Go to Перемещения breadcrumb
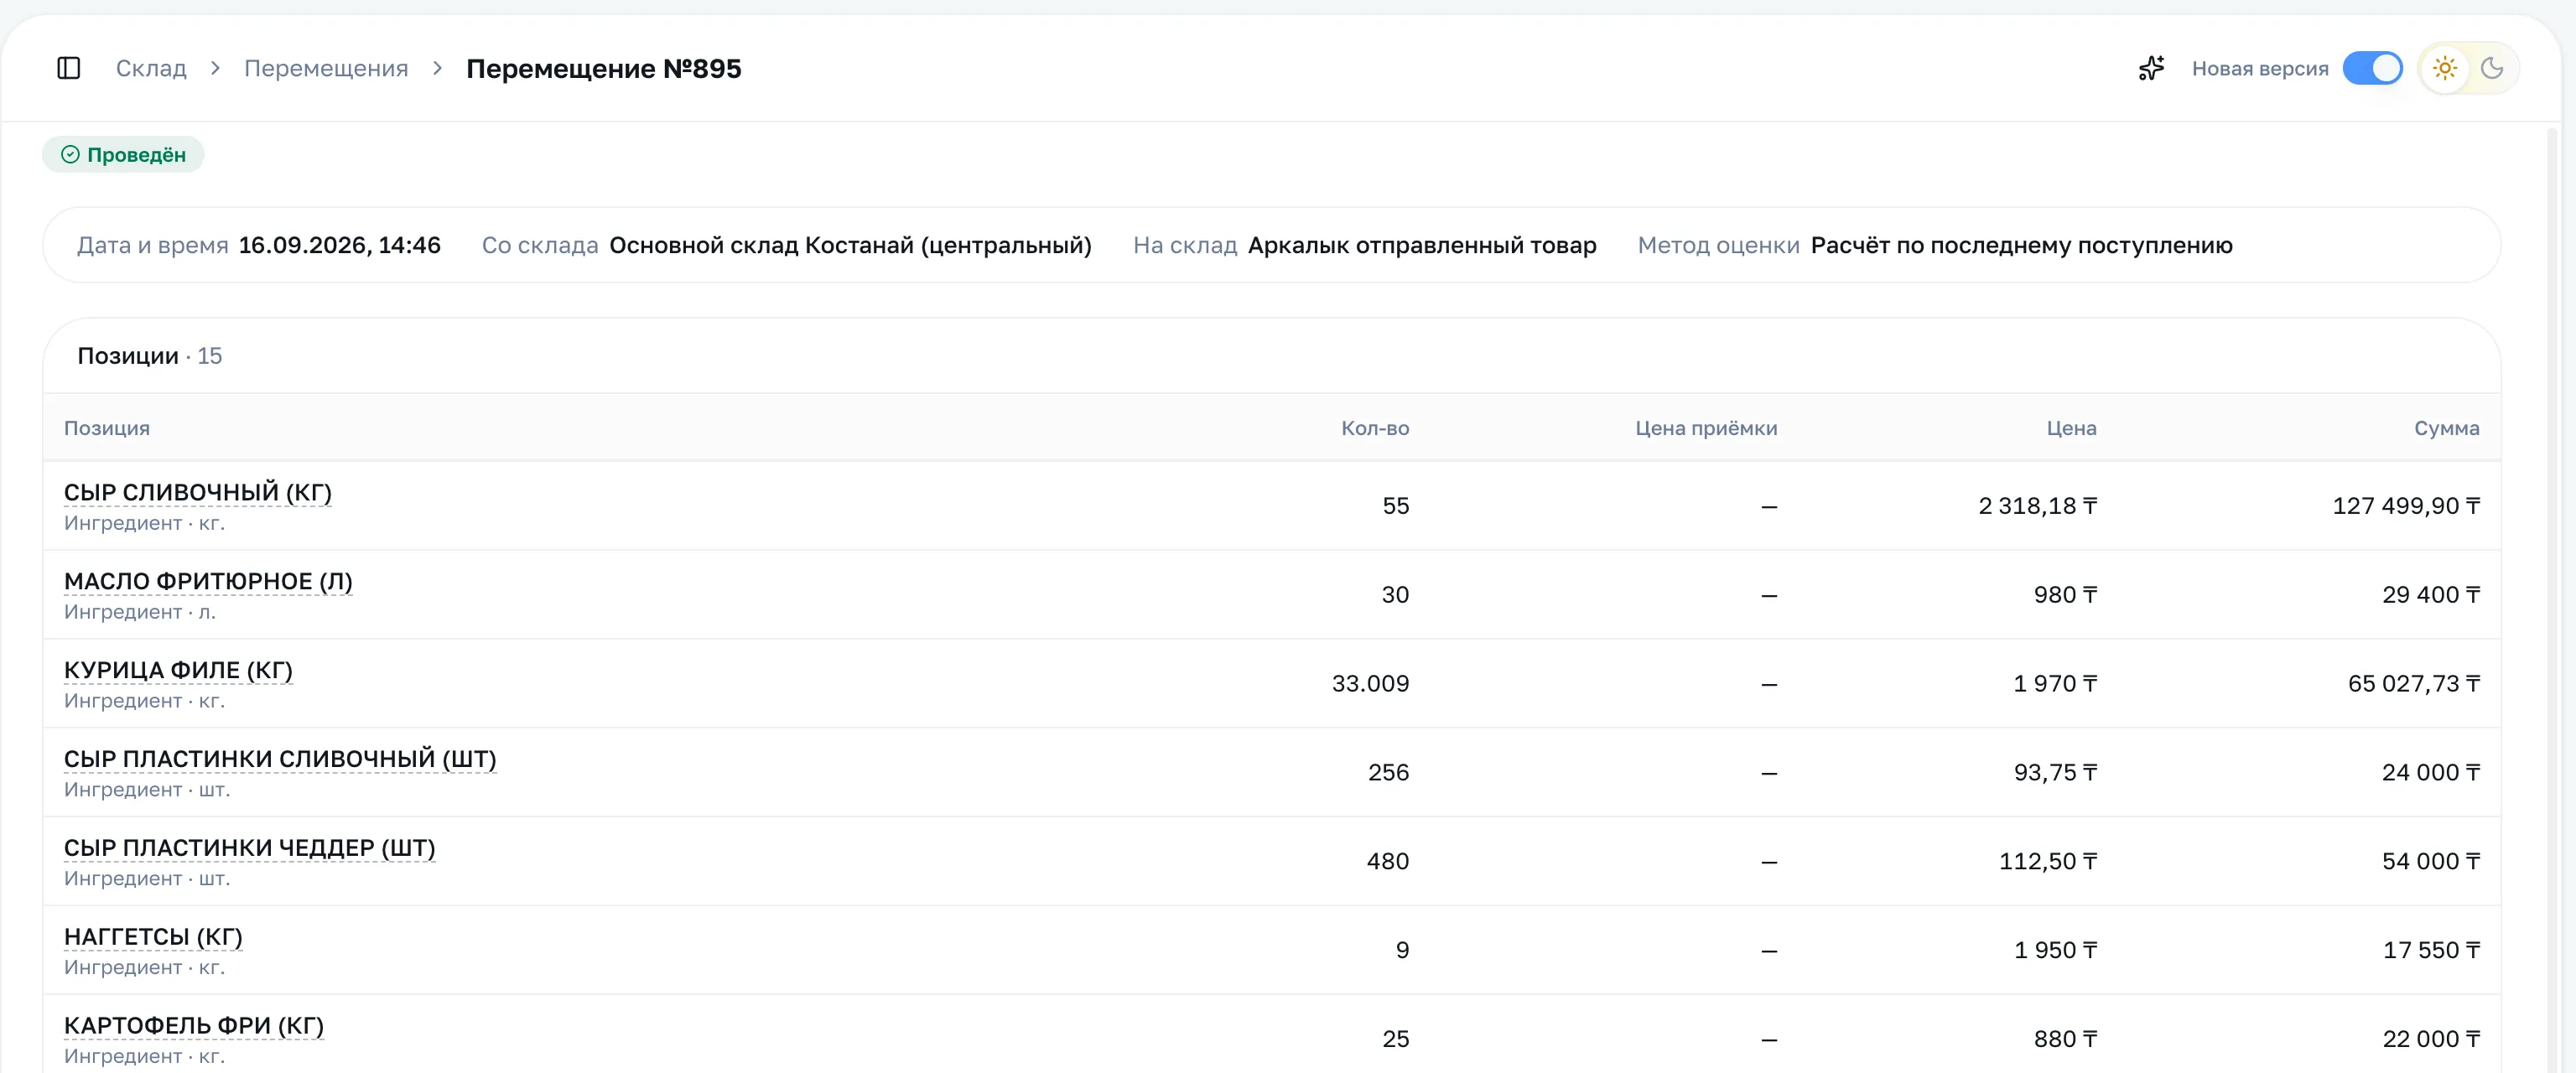 (326, 68)
